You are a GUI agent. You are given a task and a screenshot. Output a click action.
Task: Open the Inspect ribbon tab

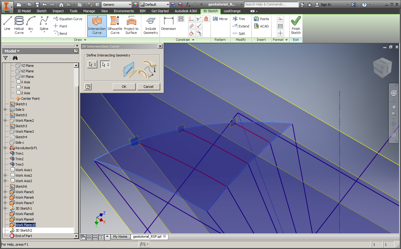coord(58,11)
